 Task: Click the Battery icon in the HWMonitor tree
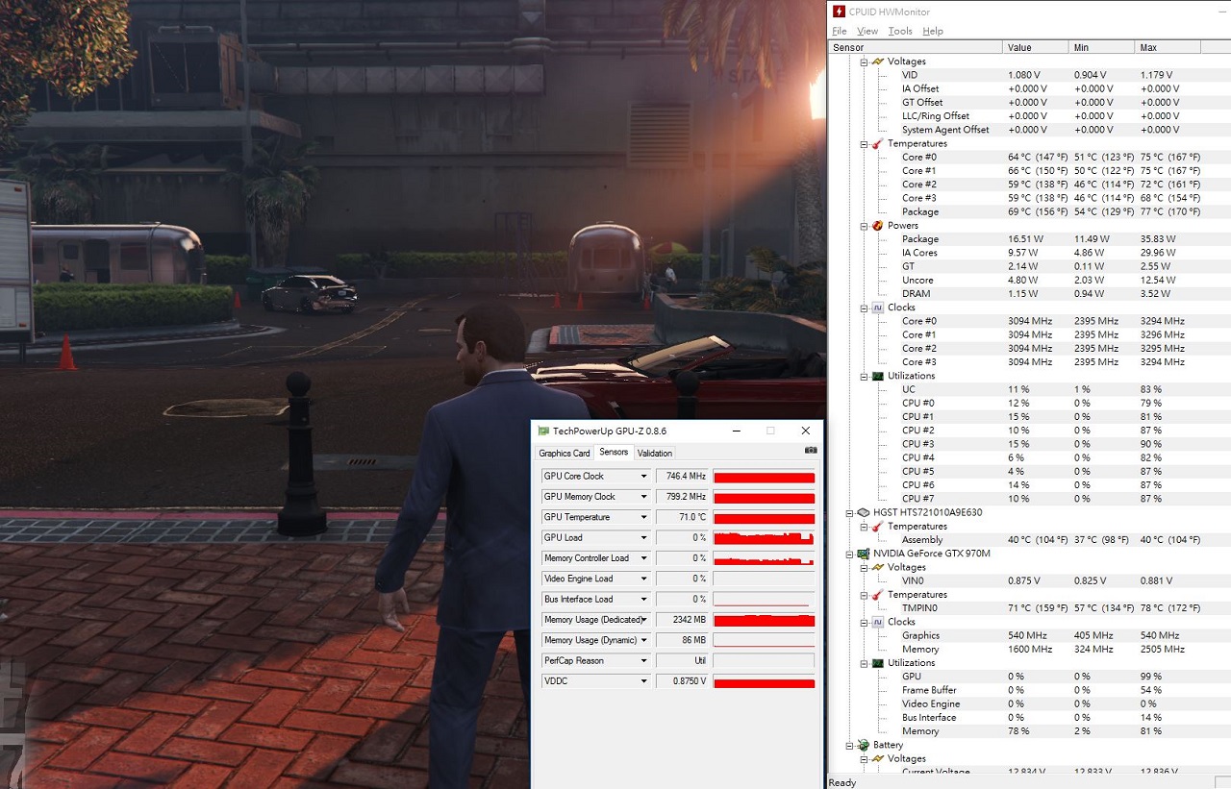coord(864,745)
